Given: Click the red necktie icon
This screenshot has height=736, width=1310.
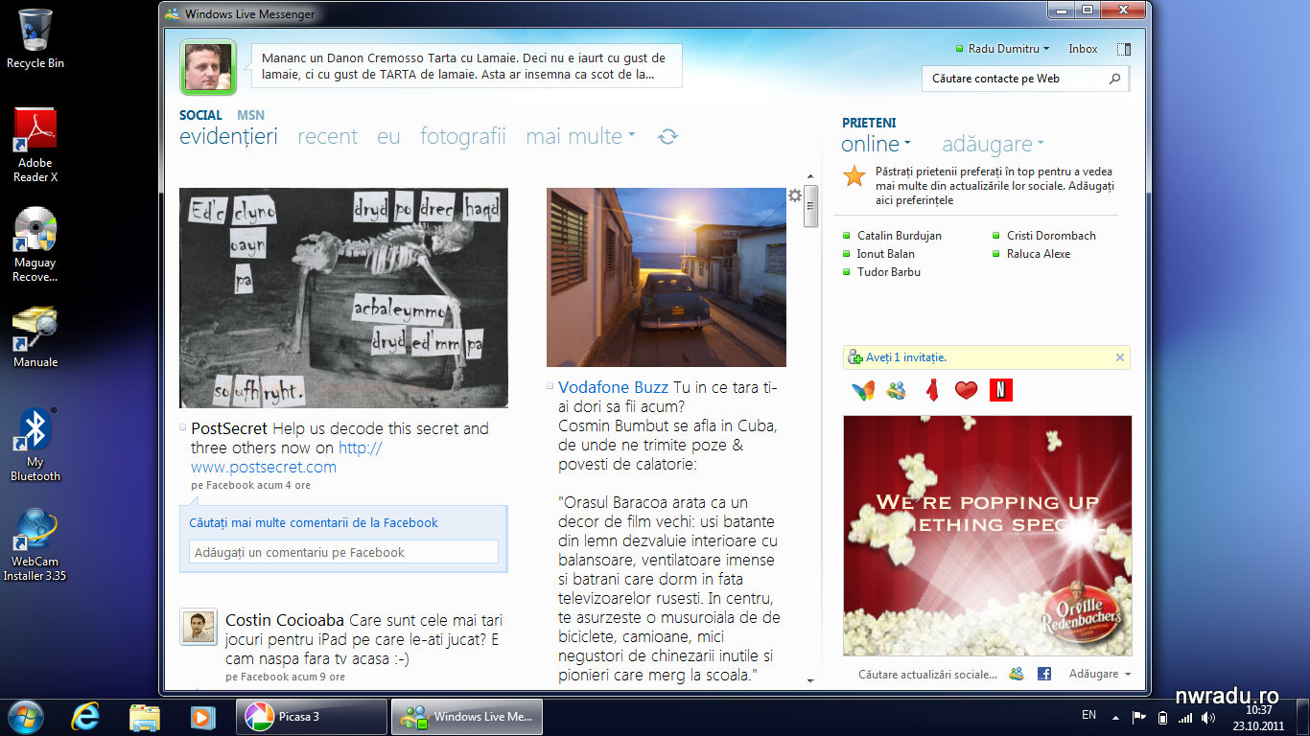Looking at the screenshot, I should [x=931, y=390].
